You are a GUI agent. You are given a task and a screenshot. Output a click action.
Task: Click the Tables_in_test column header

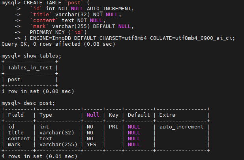click(x=30, y=67)
